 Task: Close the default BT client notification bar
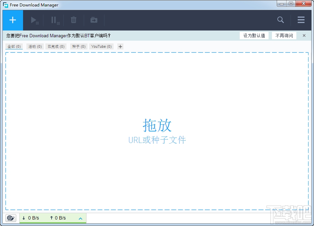pyautogui.click(x=304, y=35)
